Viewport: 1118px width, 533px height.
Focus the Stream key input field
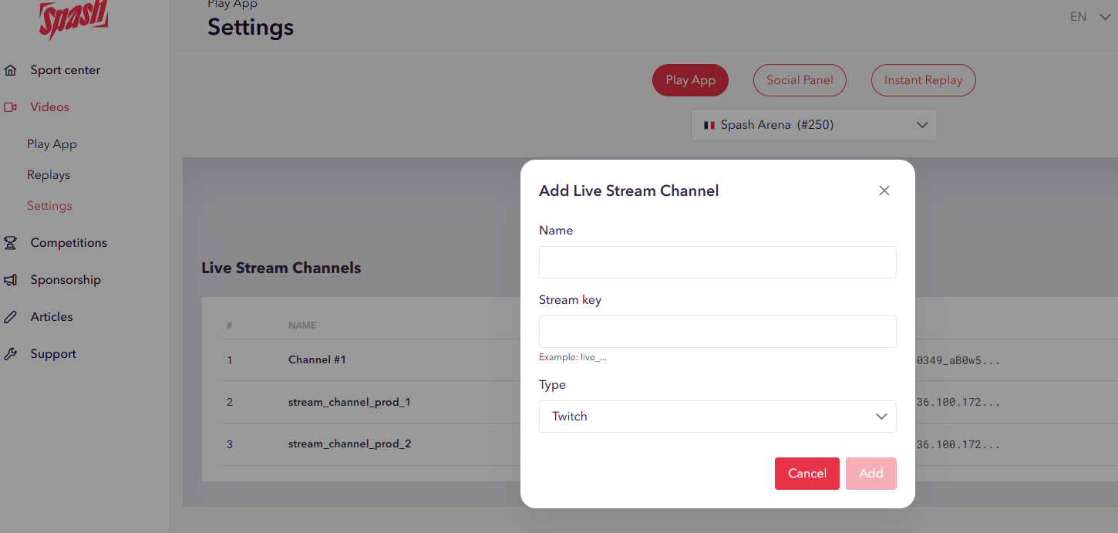click(x=717, y=332)
